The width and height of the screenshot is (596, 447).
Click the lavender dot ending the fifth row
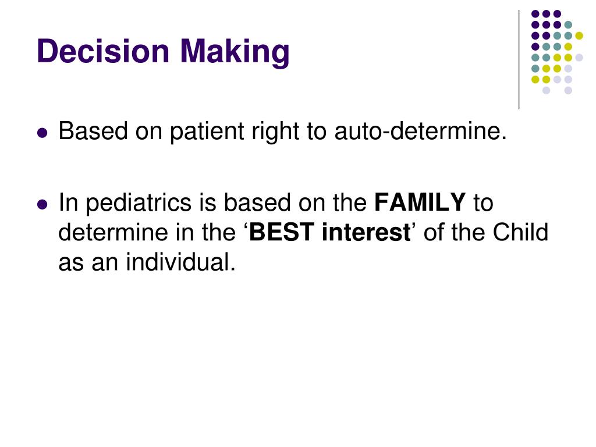(x=579, y=58)
